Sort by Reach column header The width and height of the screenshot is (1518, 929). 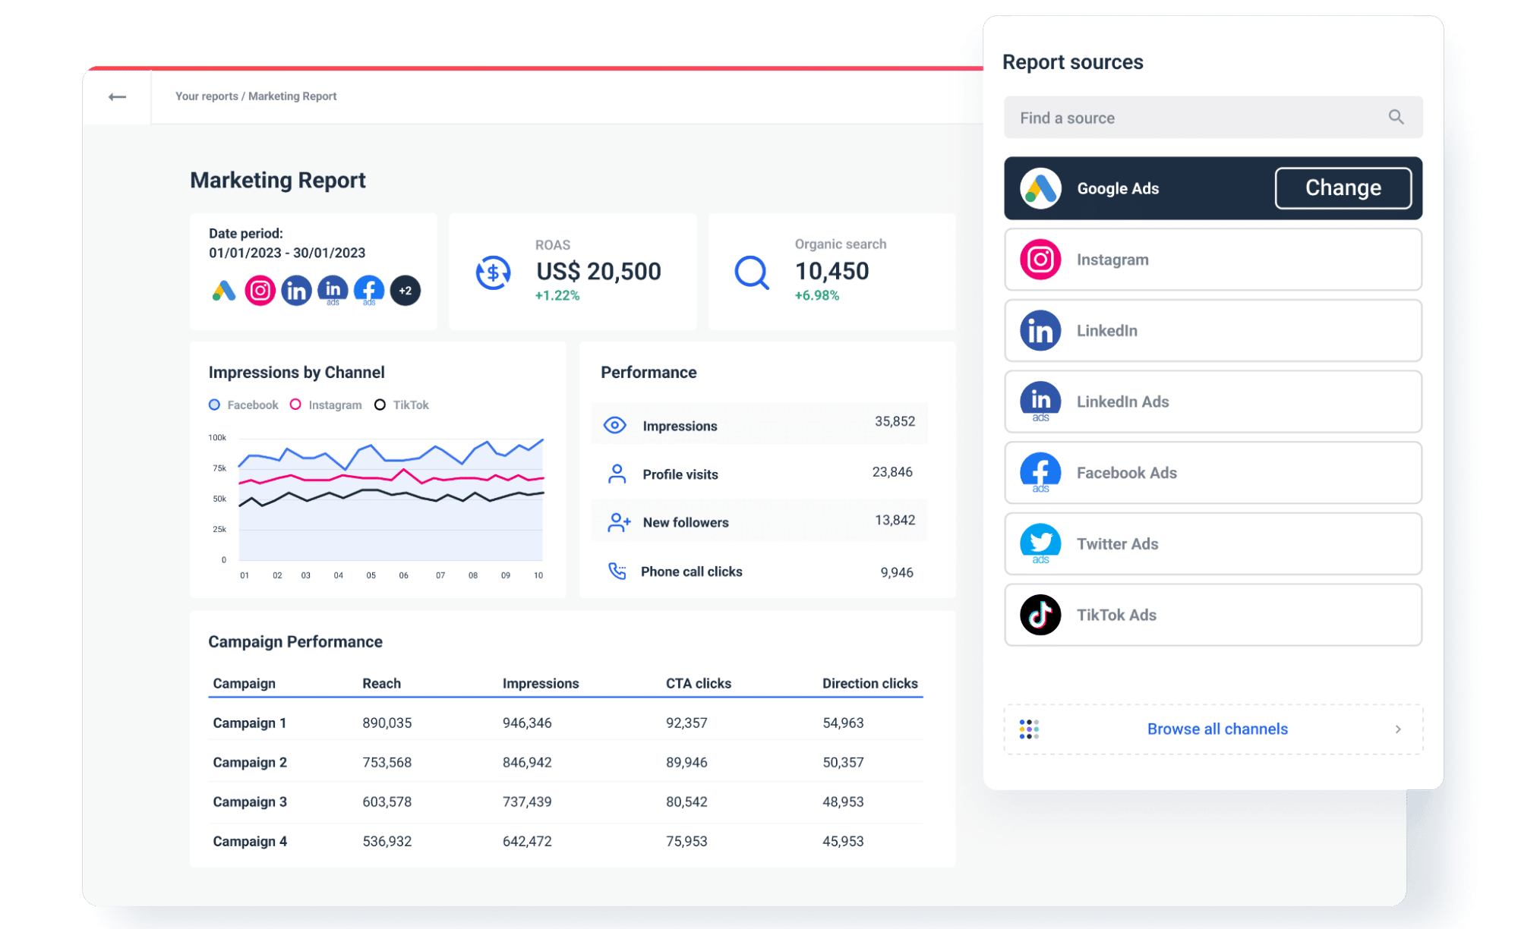tap(381, 683)
